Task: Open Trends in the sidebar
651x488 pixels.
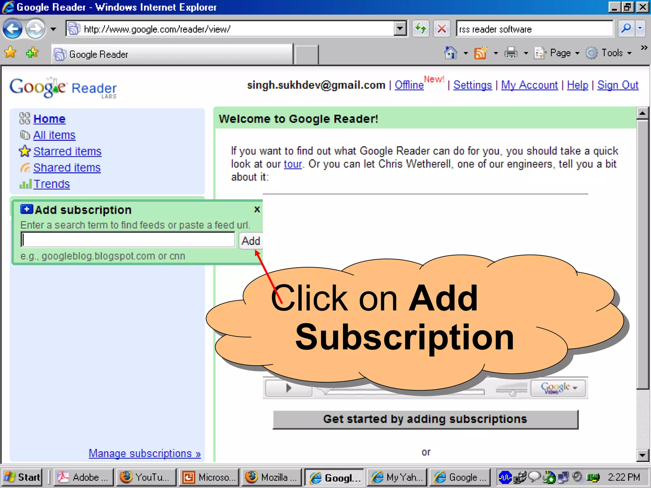Action: [x=51, y=184]
